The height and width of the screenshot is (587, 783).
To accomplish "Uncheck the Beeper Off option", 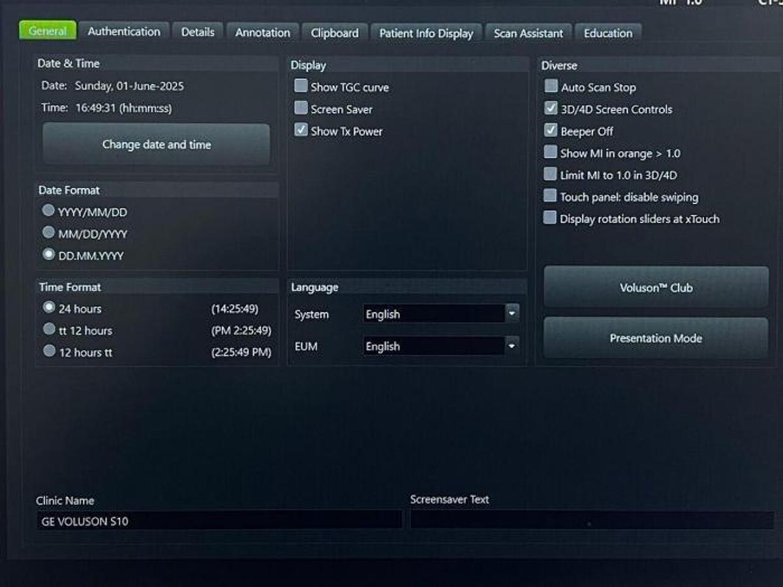I will point(551,130).
